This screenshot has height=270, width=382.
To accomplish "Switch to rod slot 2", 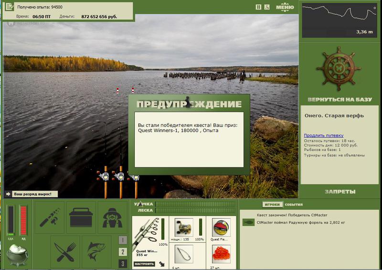I will (x=123, y=252).
